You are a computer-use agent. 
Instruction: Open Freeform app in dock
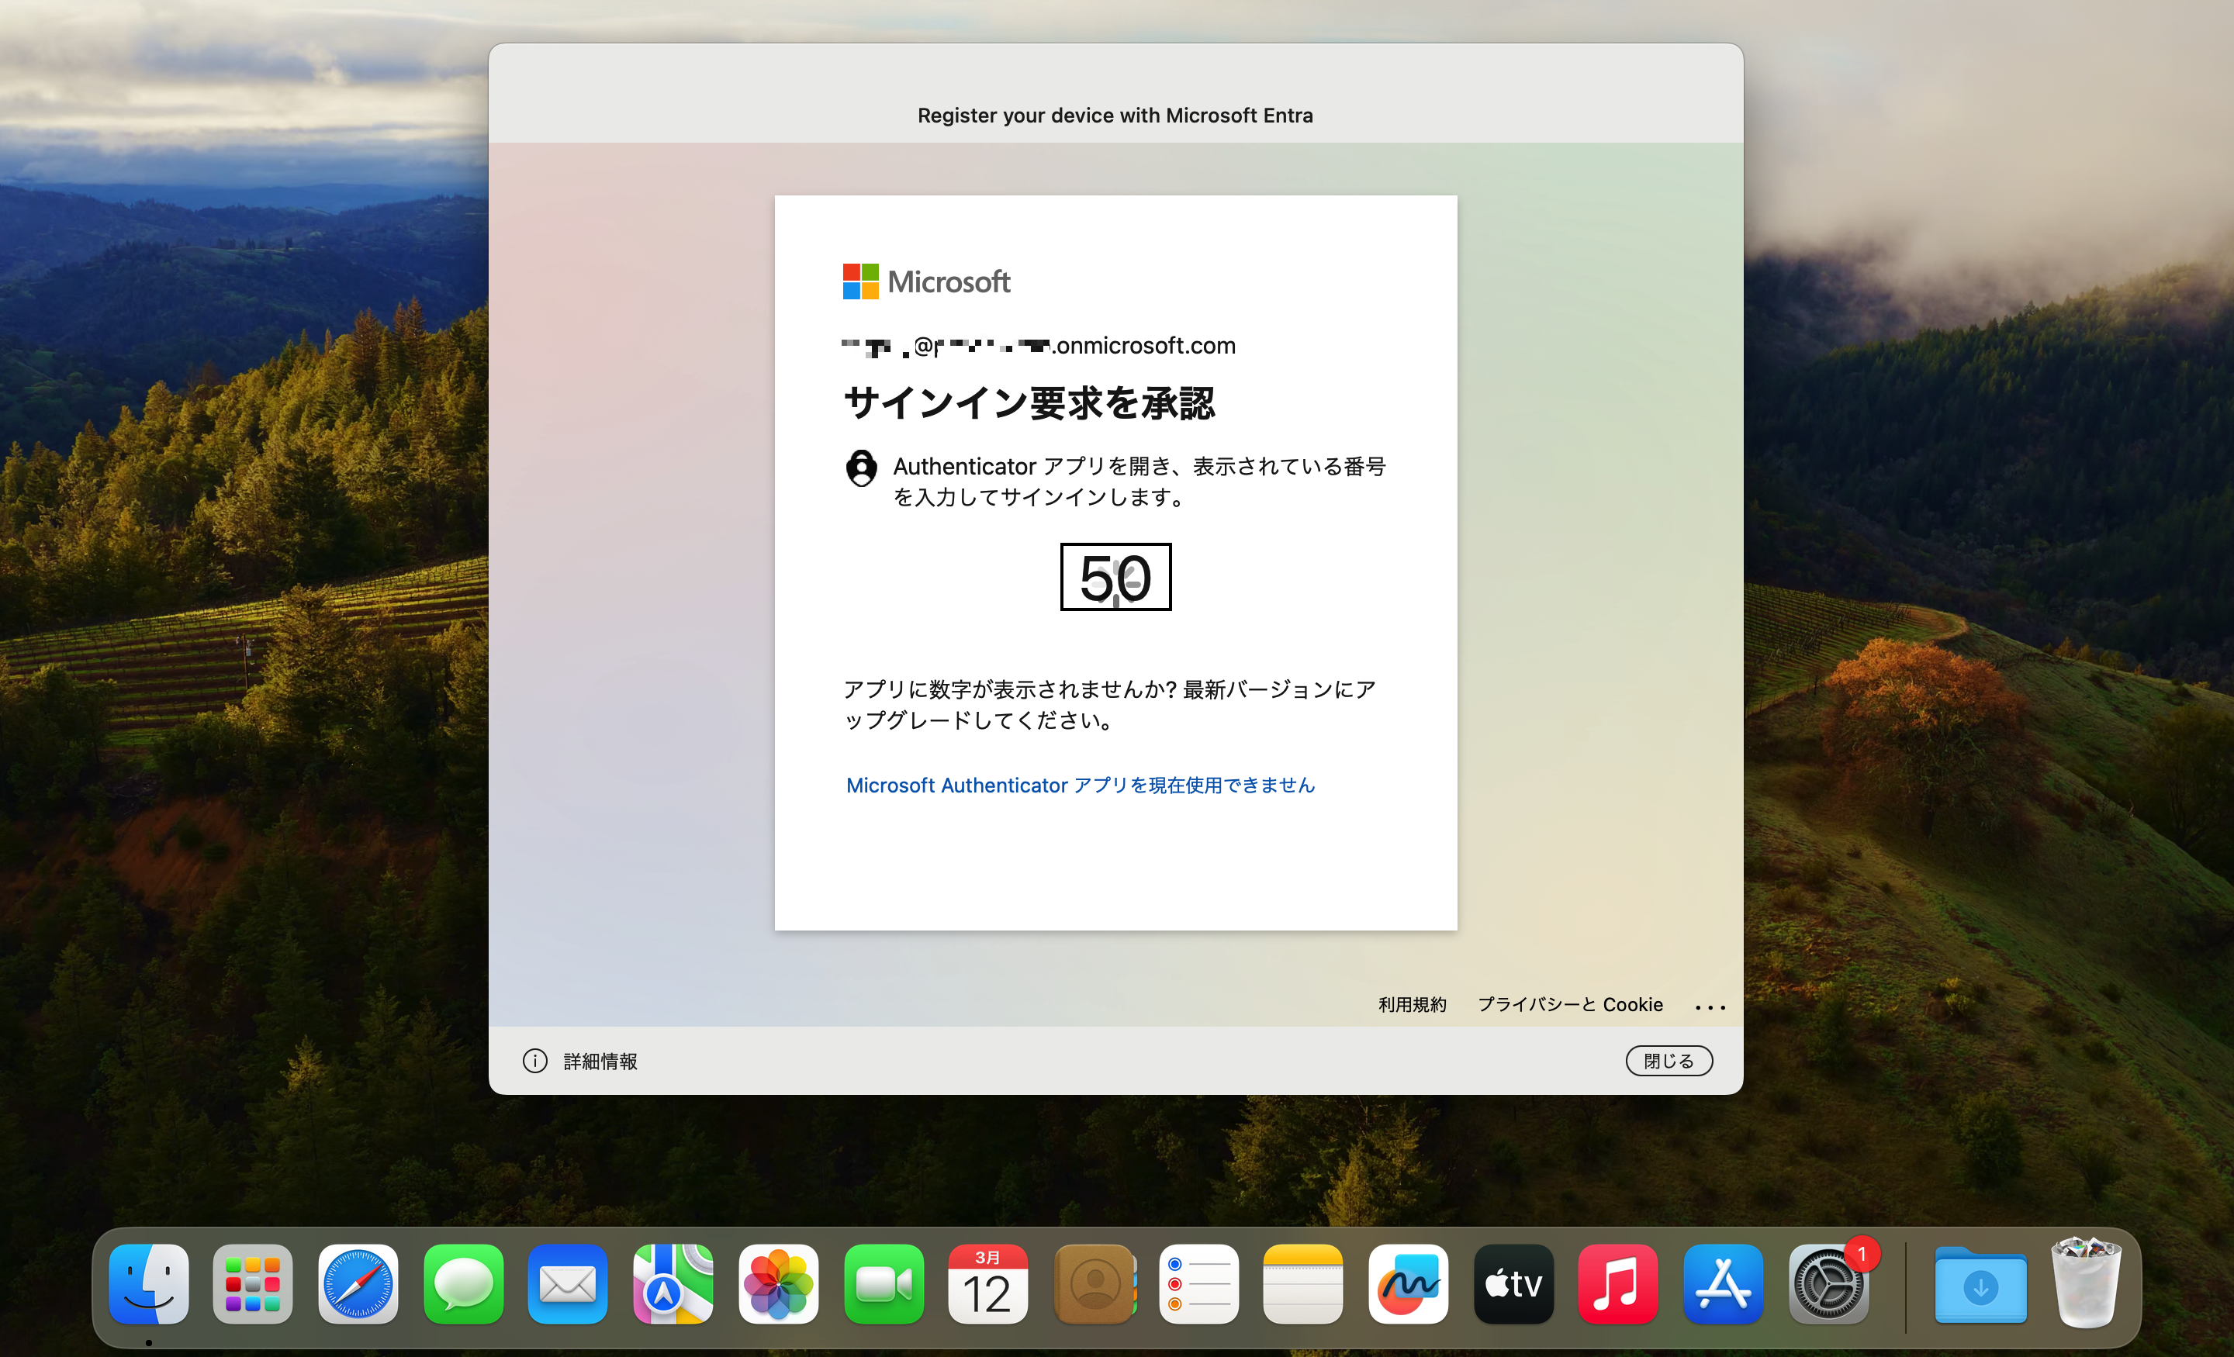(x=1408, y=1283)
